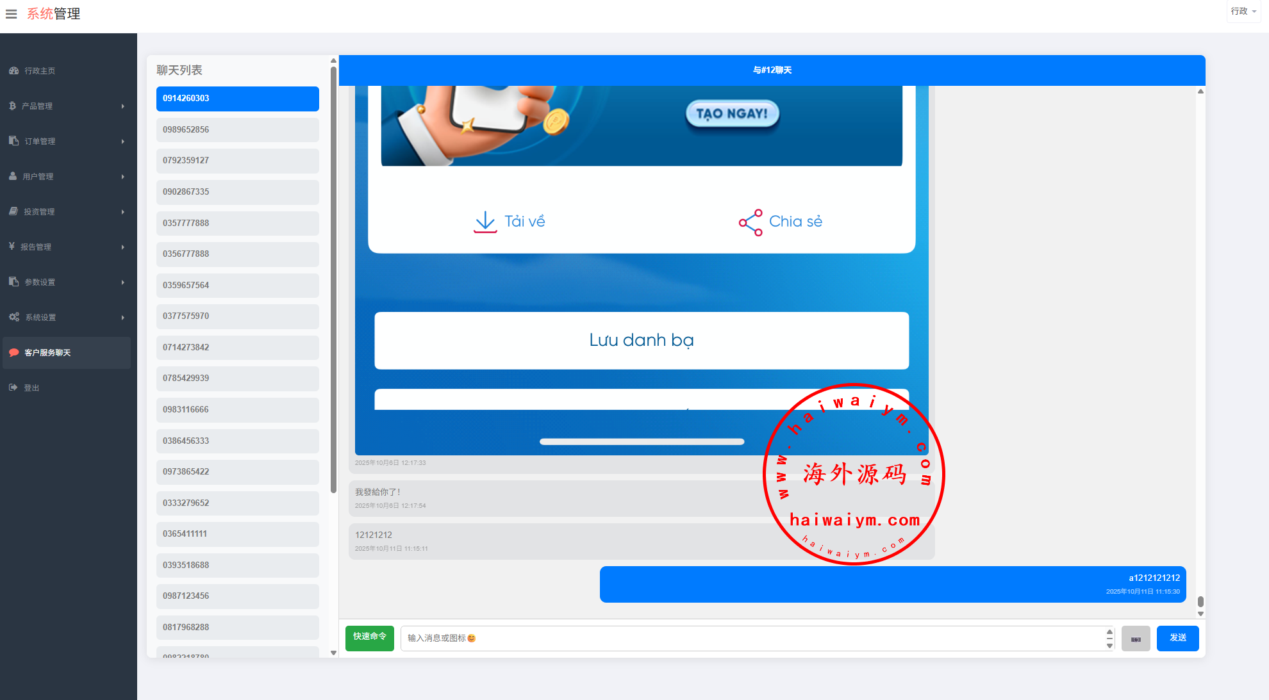Select chat 0989652856 in the list
The height and width of the screenshot is (700, 1269).
point(237,129)
